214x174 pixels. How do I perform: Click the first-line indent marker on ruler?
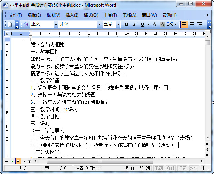[30, 32]
